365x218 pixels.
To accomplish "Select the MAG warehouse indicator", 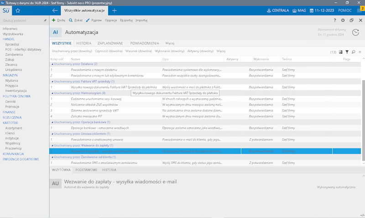I will (299, 10).
